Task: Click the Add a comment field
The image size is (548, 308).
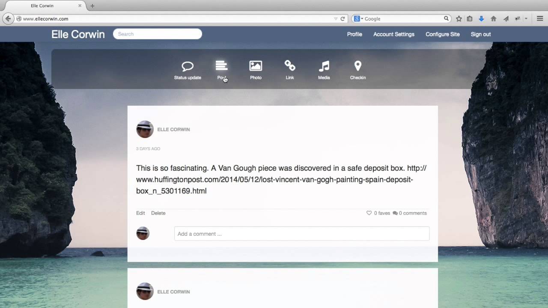Action: [301, 234]
